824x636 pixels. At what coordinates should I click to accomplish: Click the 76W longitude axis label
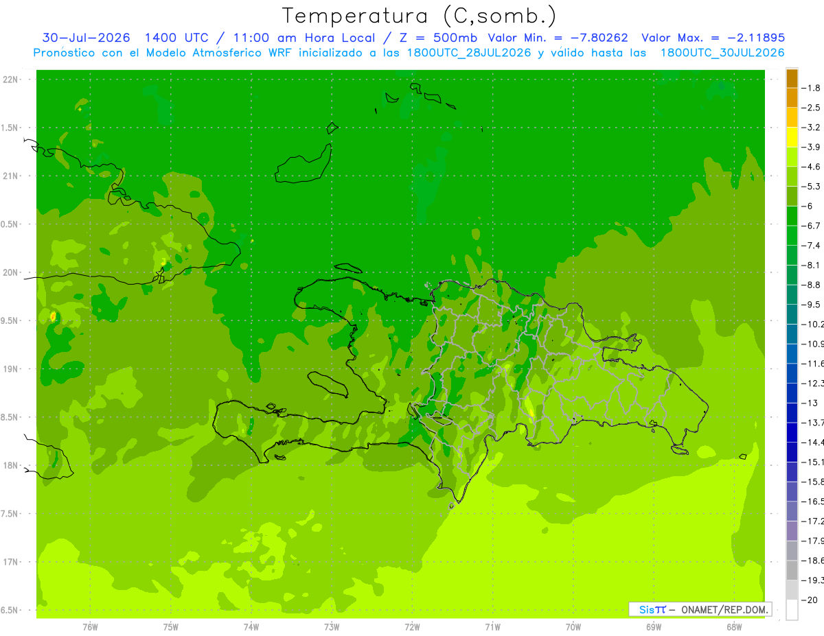click(x=90, y=626)
